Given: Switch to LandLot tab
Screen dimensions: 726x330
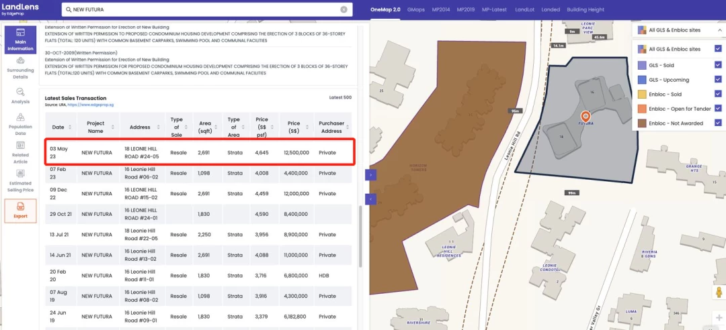Looking at the screenshot, I should pos(524,9).
